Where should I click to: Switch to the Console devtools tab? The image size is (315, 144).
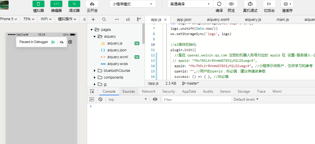(x=109, y=91)
